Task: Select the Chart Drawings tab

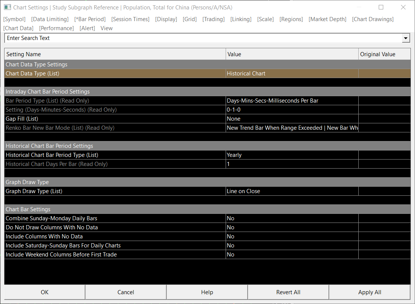Action: 373,19
